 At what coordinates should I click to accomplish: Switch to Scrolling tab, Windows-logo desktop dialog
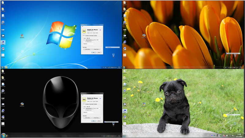(96, 36)
